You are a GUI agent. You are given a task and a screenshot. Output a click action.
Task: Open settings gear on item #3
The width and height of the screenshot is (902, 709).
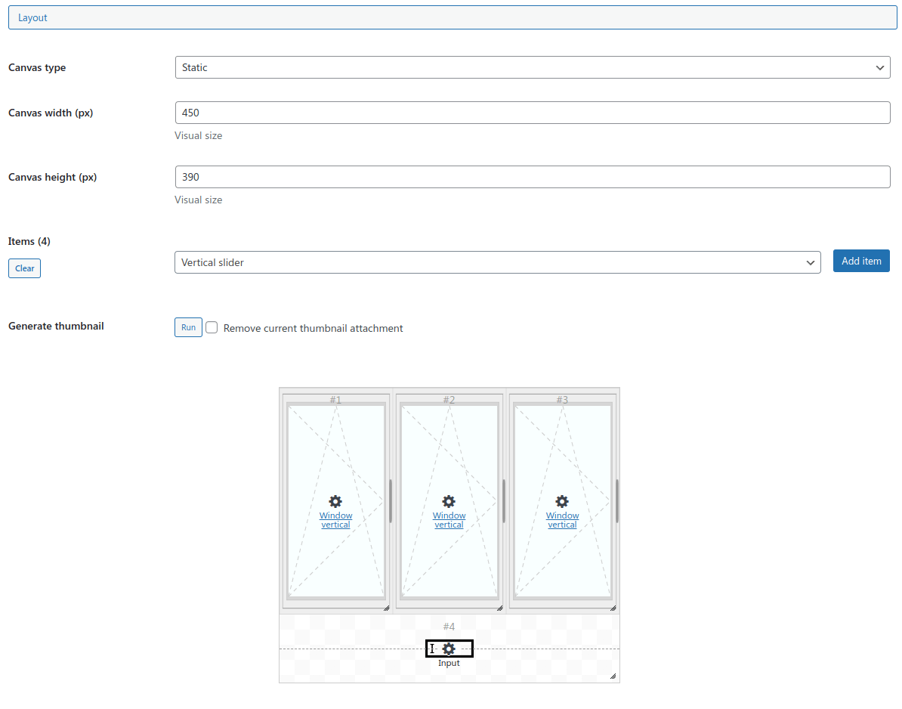tap(562, 501)
